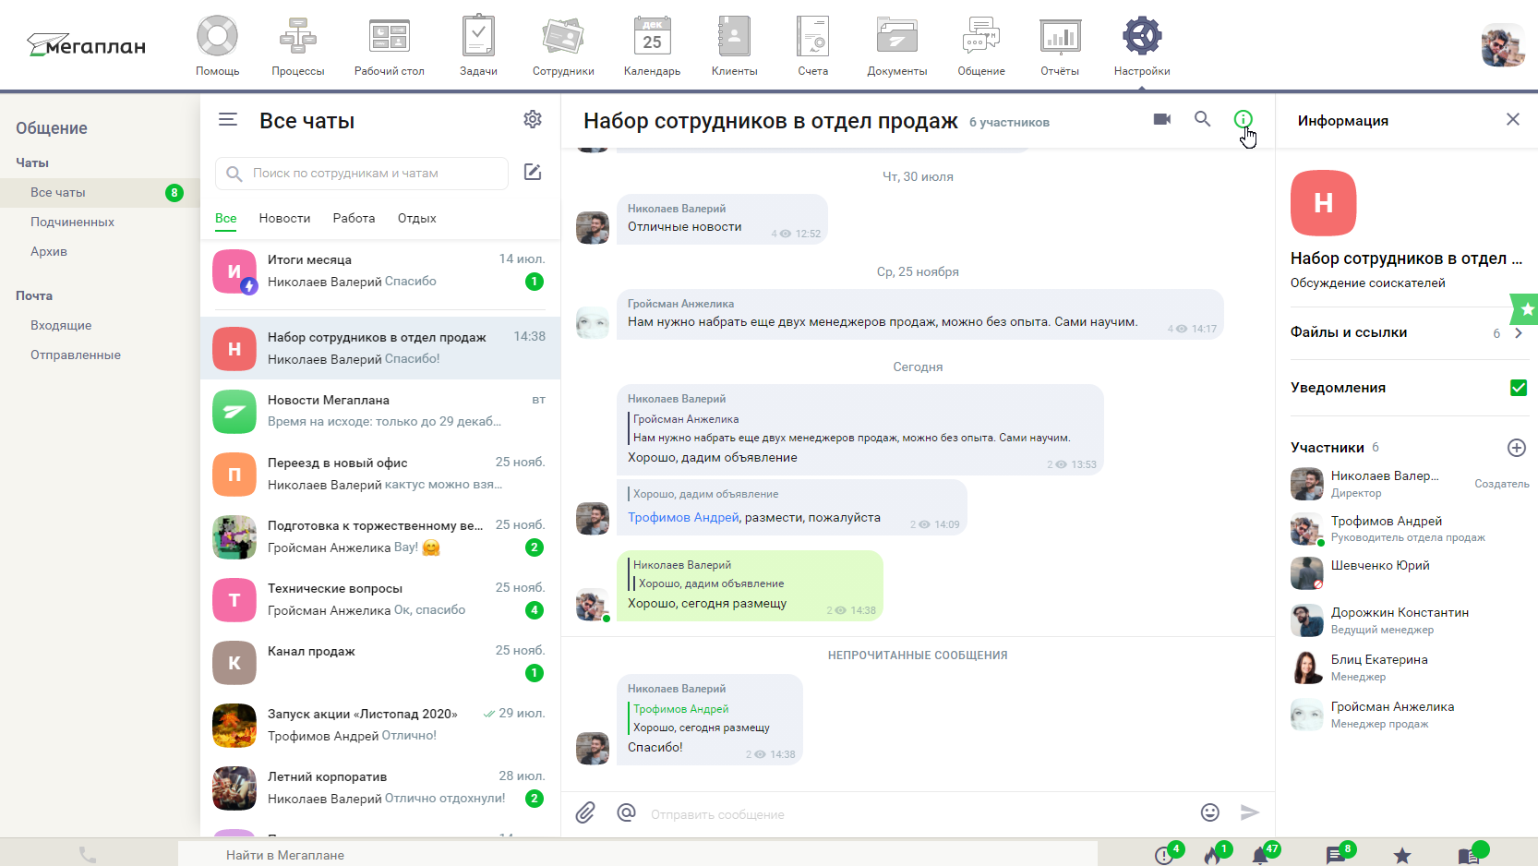Image resolution: width=1538 pixels, height=866 pixels.
Task: Open user profile avatar menu
Action: [1502, 45]
